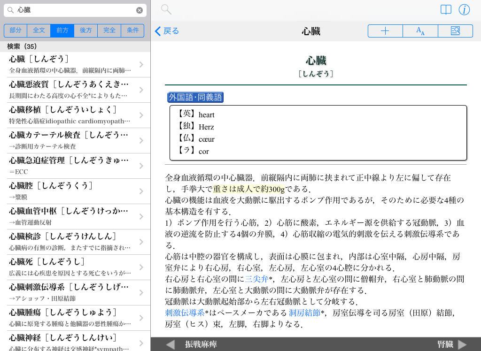Tap the in-page search icon button
This screenshot has width=481, height=351.
[x=455, y=31]
